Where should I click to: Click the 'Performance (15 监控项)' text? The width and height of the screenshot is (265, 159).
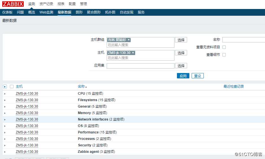pyautogui.click(x=97, y=132)
